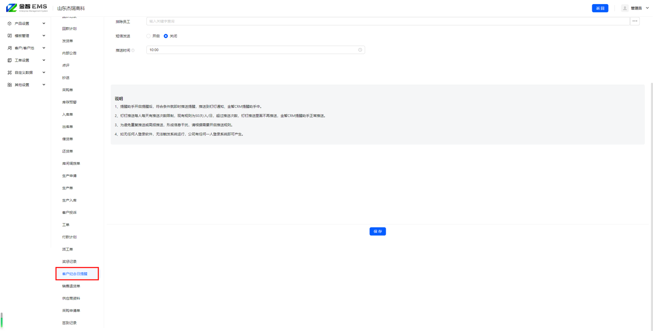653x331 pixels.
Task: Click the 山东杰瑞高科 company name
Action: tap(71, 8)
